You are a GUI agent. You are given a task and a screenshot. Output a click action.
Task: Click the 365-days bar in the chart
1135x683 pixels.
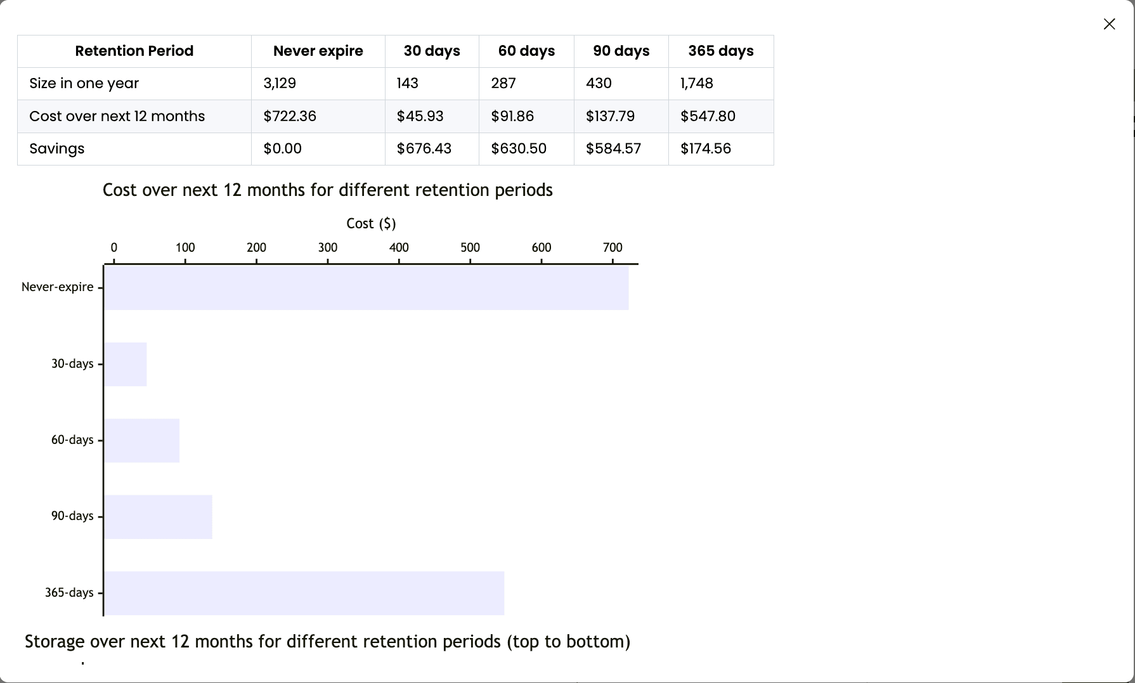point(303,593)
